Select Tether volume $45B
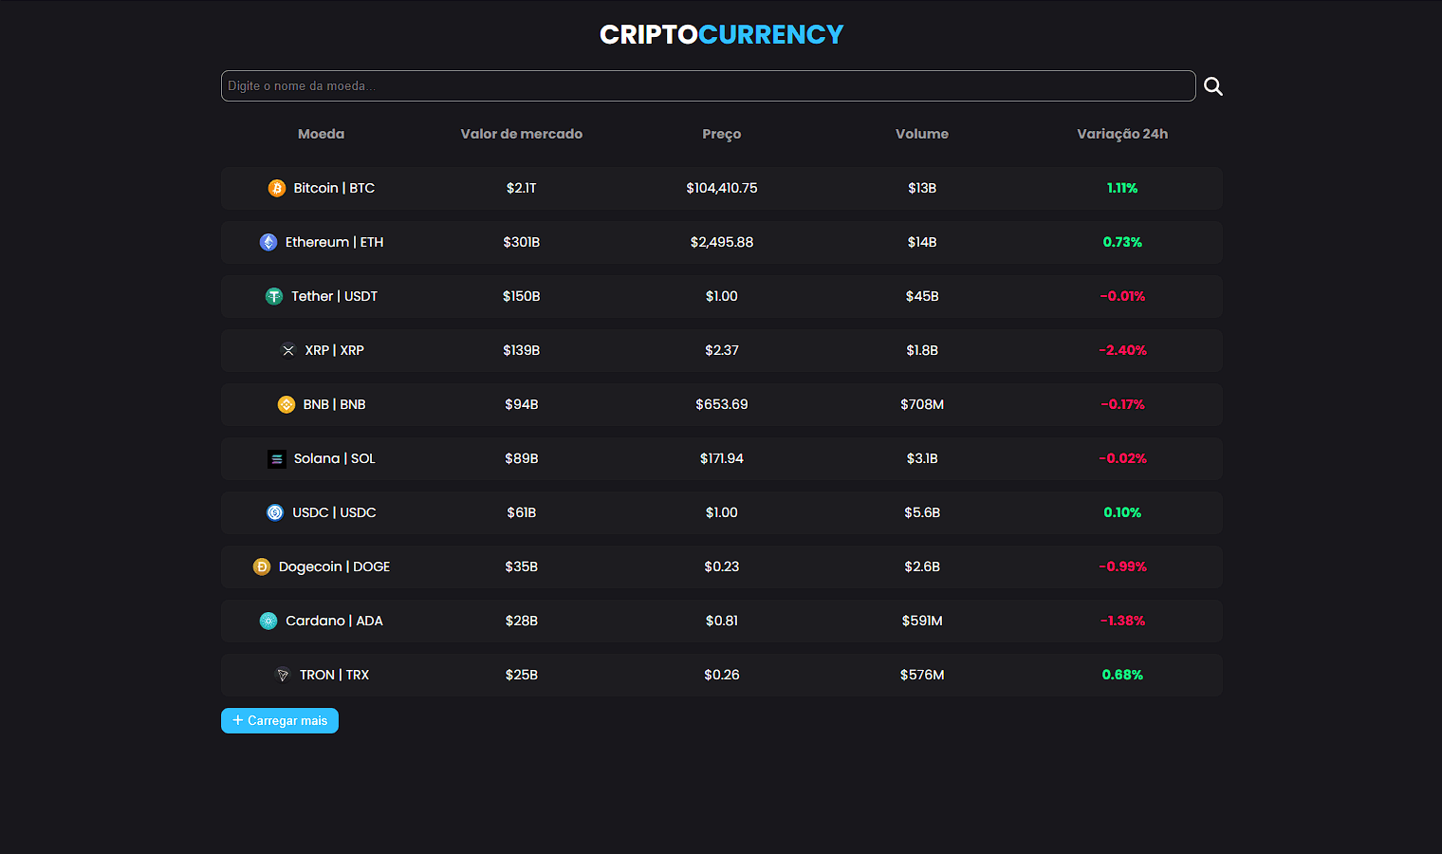This screenshot has width=1442, height=854. click(922, 296)
